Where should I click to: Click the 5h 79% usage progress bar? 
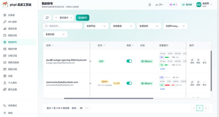(167, 57)
